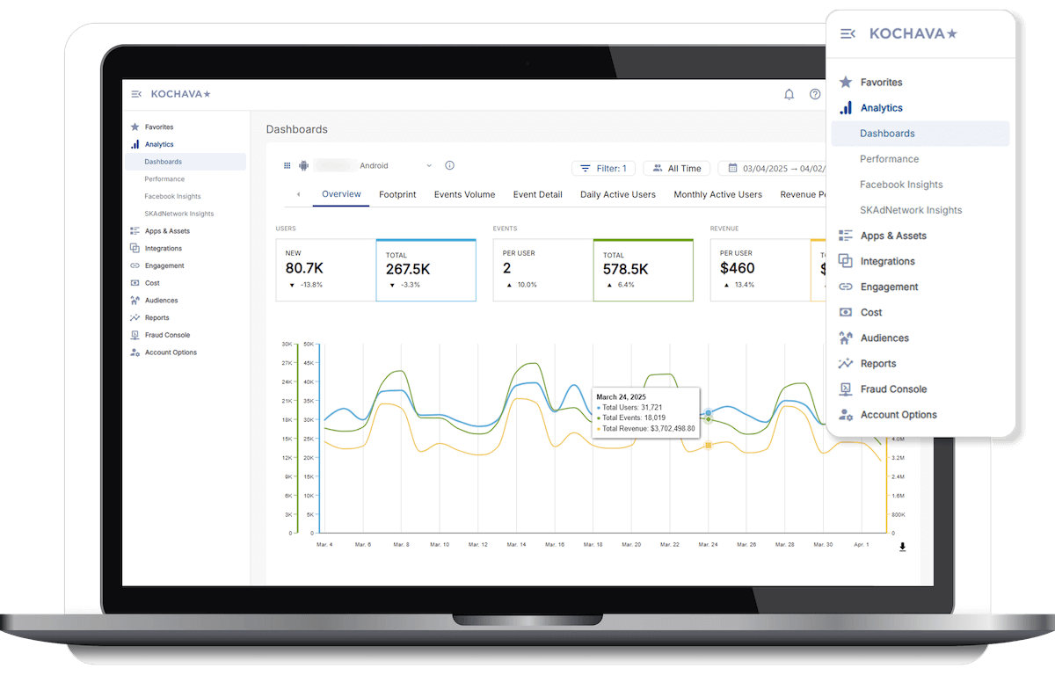
Task: Click the Integrations icon in enlarged panel
Action: coord(846,261)
